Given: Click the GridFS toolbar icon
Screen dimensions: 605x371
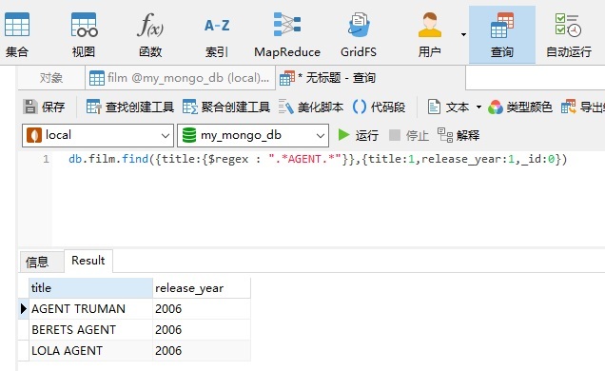Looking at the screenshot, I should pyautogui.click(x=359, y=34).
